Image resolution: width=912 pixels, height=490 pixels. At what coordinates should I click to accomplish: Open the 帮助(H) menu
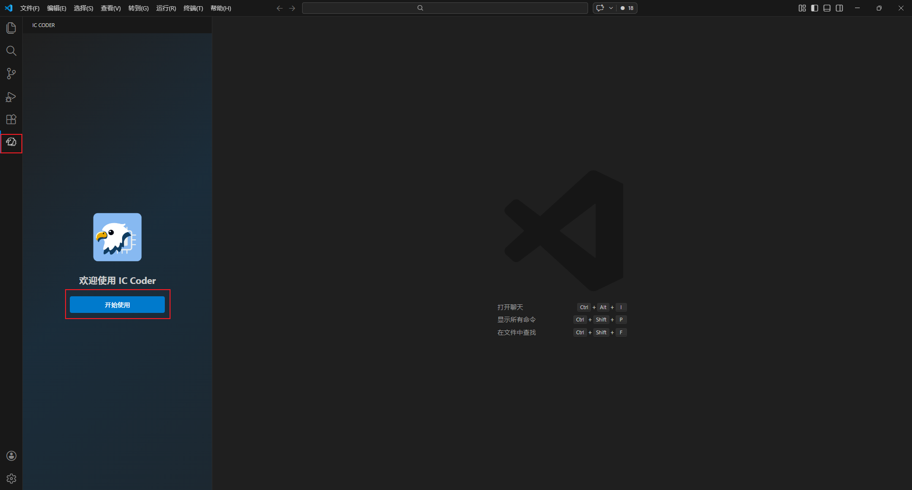220,8
